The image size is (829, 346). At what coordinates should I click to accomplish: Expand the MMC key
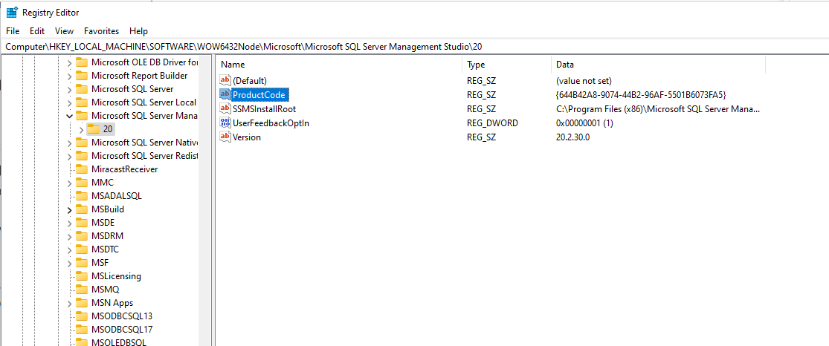click(x=69, y=183)
